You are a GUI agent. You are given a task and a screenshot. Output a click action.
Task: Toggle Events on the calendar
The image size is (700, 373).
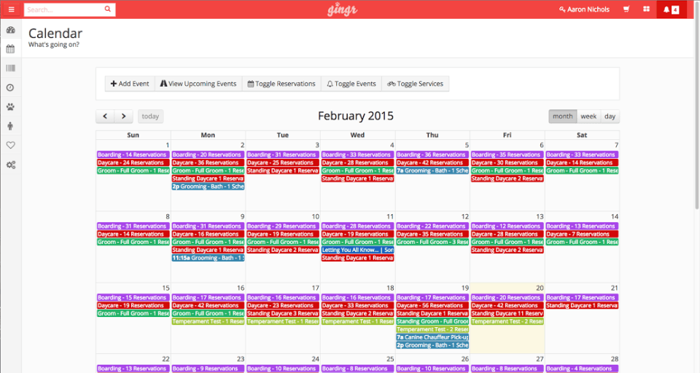351,84
